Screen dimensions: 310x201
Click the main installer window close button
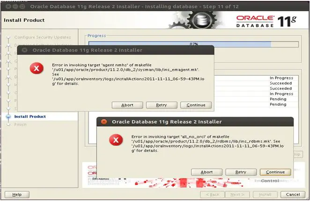(x=8, y=7)
